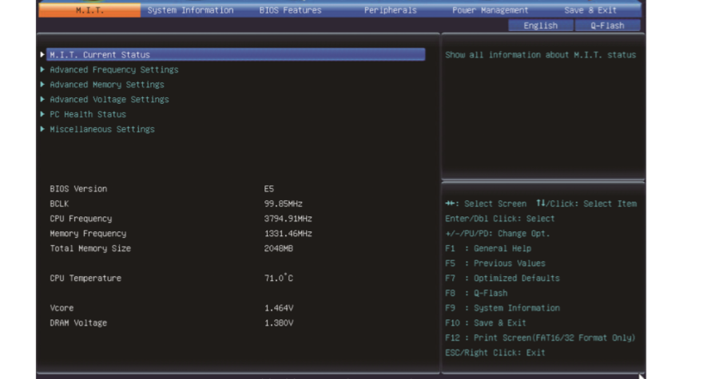
Task: Select the Peripherals tab
Action: [390, 10]
